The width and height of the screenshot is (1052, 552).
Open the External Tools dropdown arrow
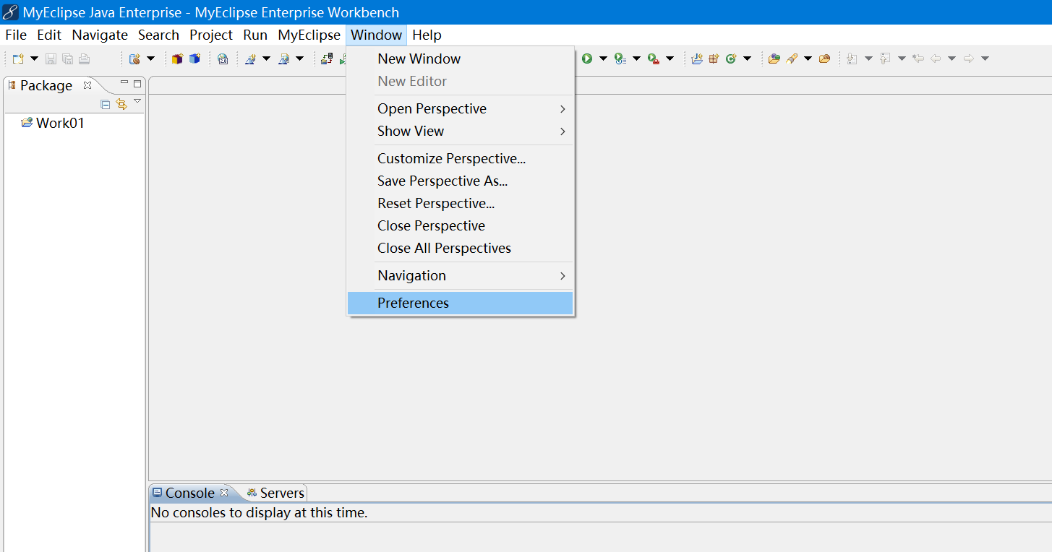[x=670, y=59]
